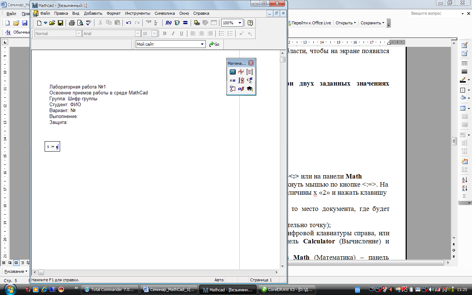The height and width of the screenshot is (295, 472).
Task: Toggle Italic formatting in Mathcad
Action: click(x=173, y=34)
